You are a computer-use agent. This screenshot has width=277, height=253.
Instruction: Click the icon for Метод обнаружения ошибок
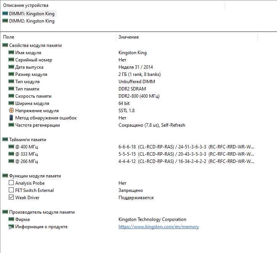click(x=11, y=118)
